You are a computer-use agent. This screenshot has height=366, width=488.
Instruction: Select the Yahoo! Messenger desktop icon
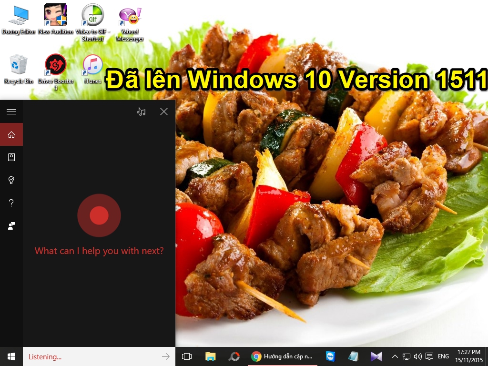pos(130,24)
